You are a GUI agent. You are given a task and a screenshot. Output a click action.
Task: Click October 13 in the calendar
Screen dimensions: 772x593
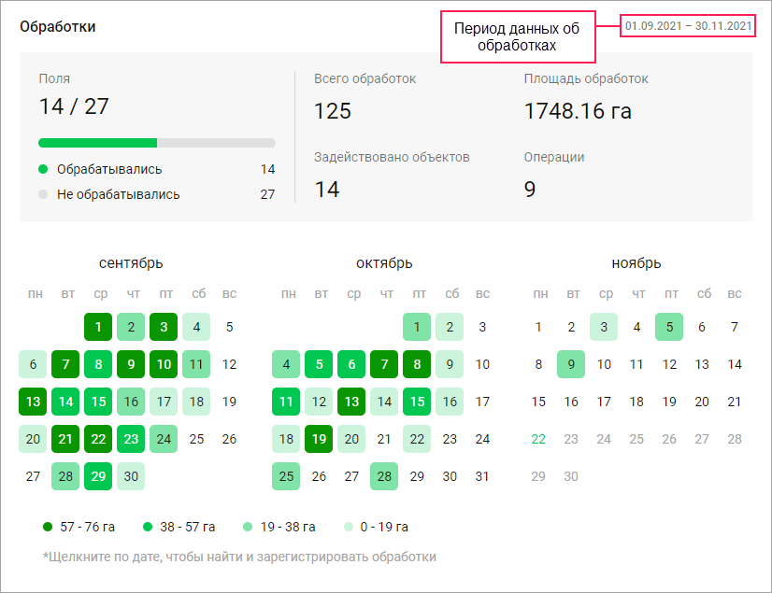pos(351,402)
